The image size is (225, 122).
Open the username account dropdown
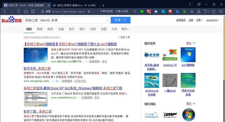point(213,20)
